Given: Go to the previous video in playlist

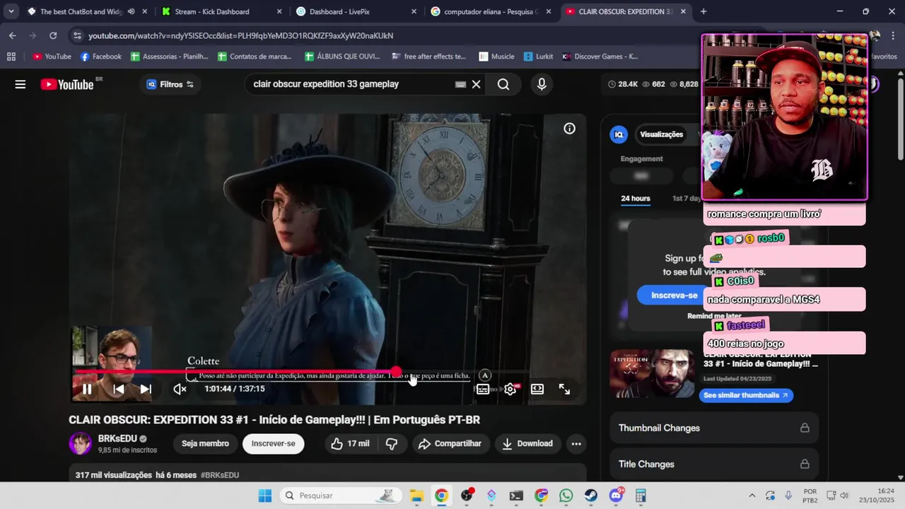Looking at the screenshot, I should (119, 389).
